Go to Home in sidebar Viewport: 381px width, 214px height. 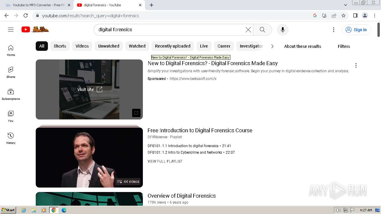(x=11, y=51)
